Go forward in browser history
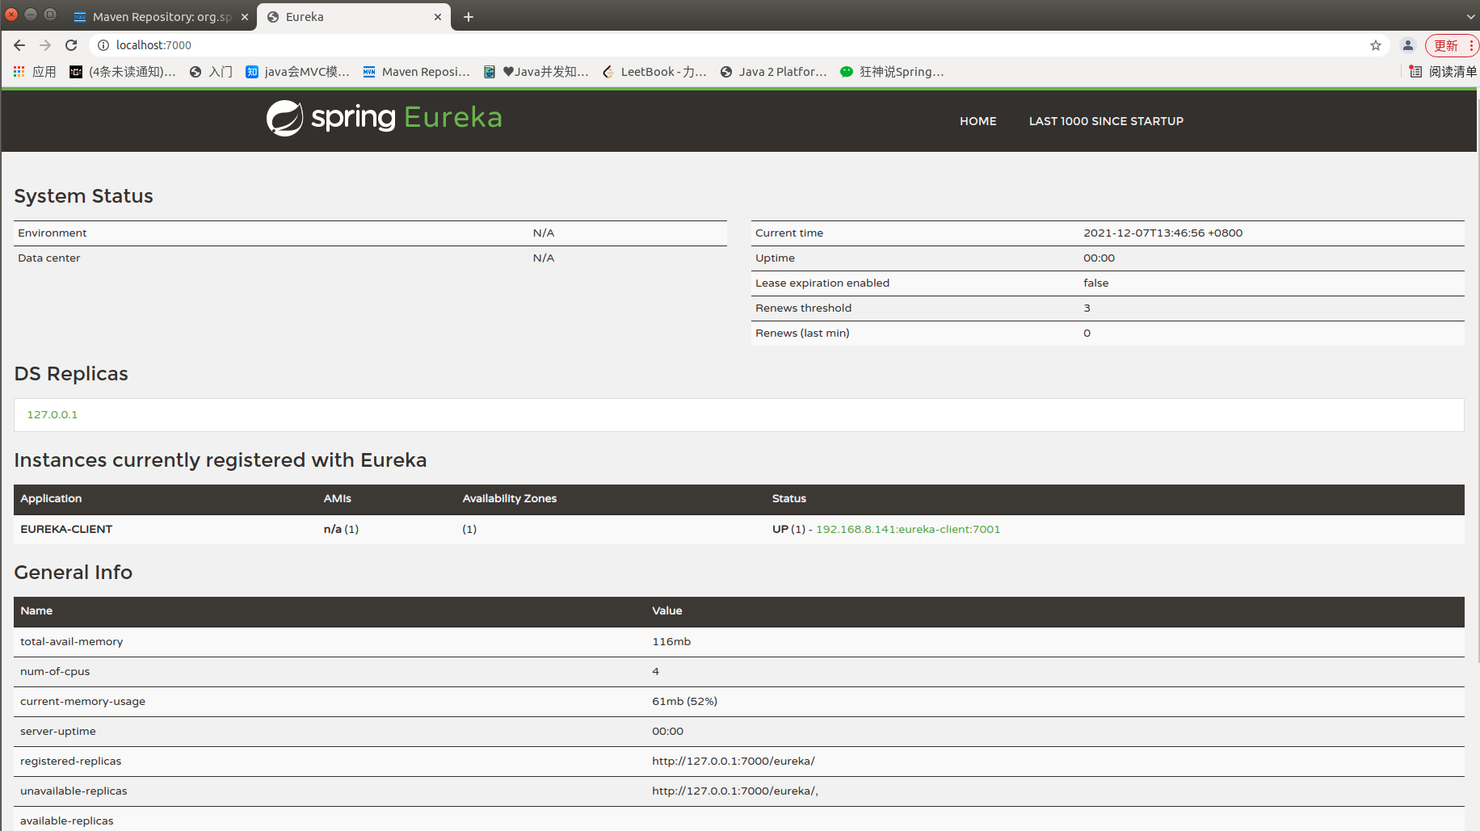The image size is (1480, 831). [x=45, y=45]
